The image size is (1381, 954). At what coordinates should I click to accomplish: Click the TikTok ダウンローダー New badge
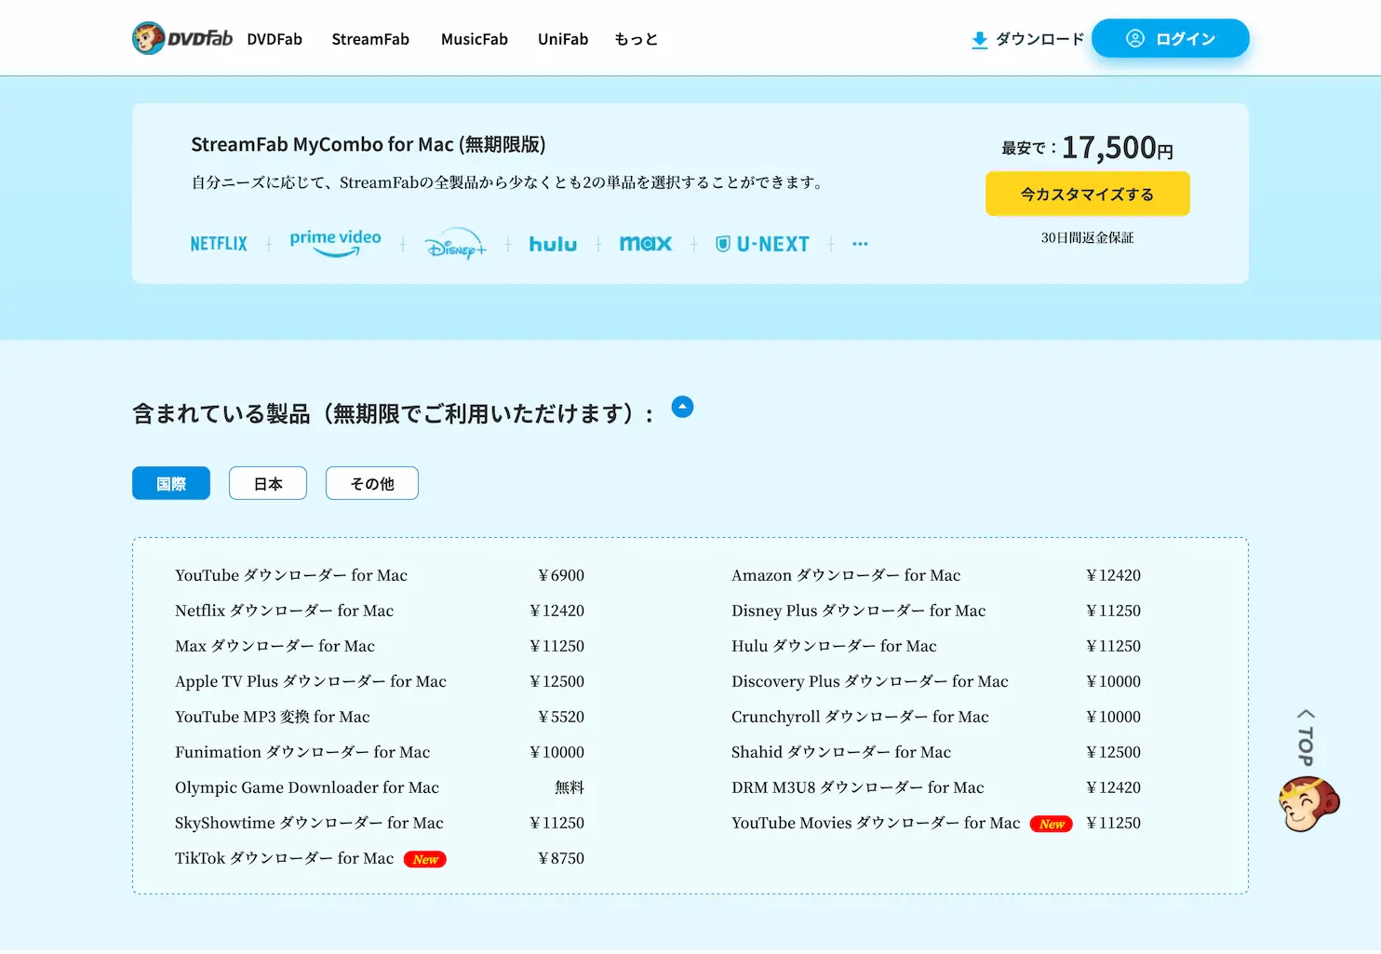pos(424,858)
